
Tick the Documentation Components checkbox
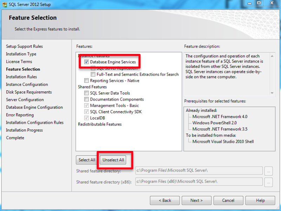pyautogui.click(x=87, y=100)
